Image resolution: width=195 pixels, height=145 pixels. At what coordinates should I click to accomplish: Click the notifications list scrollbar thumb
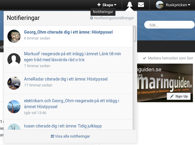pyautogui.click(x=135, y=34)
